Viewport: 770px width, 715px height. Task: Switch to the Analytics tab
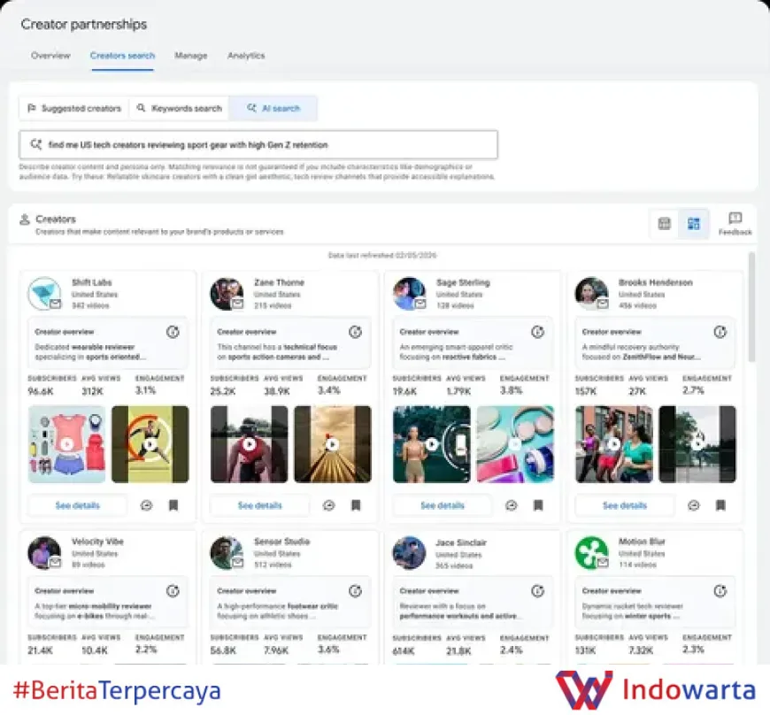[x=246, y=56]
